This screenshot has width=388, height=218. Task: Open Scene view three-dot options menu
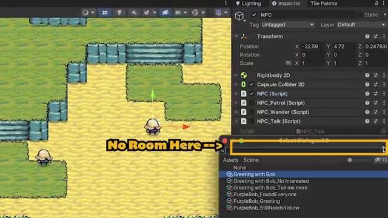coord(226,3)
